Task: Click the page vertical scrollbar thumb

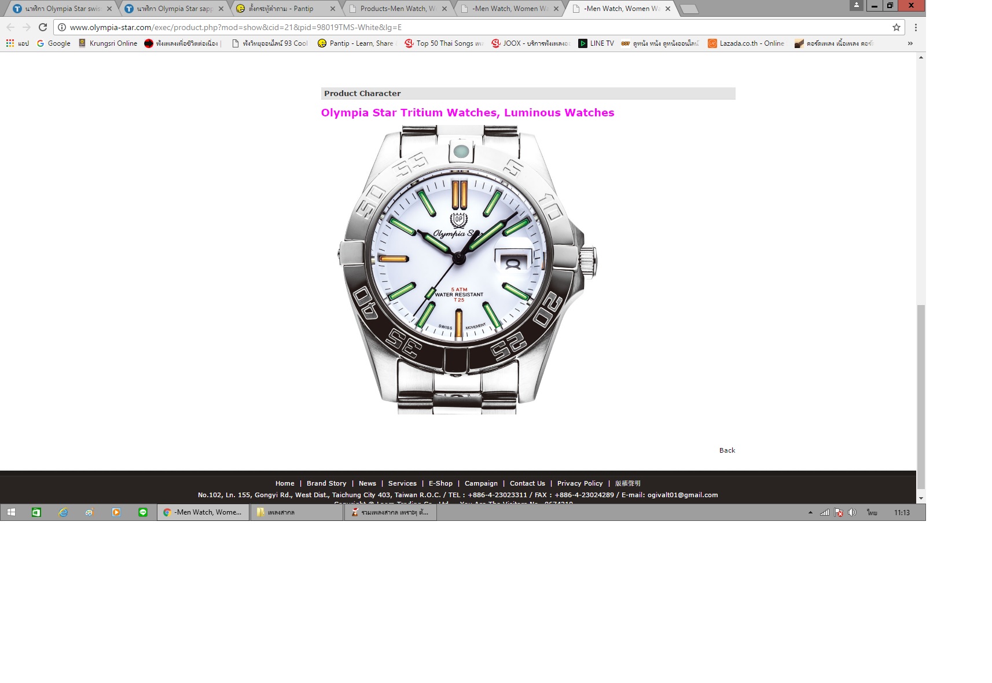Action: 921,396
